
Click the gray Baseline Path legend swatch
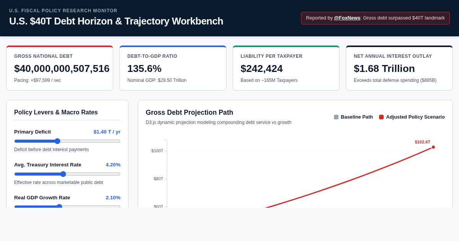click(x=336, y=117)
